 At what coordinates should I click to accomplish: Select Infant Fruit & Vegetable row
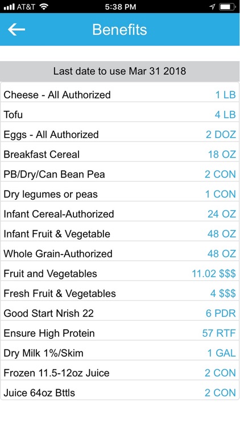[x=120, y=234]
